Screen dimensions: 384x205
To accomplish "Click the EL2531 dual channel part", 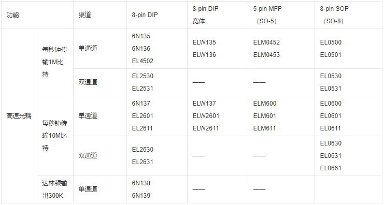I will pos(143,89).
